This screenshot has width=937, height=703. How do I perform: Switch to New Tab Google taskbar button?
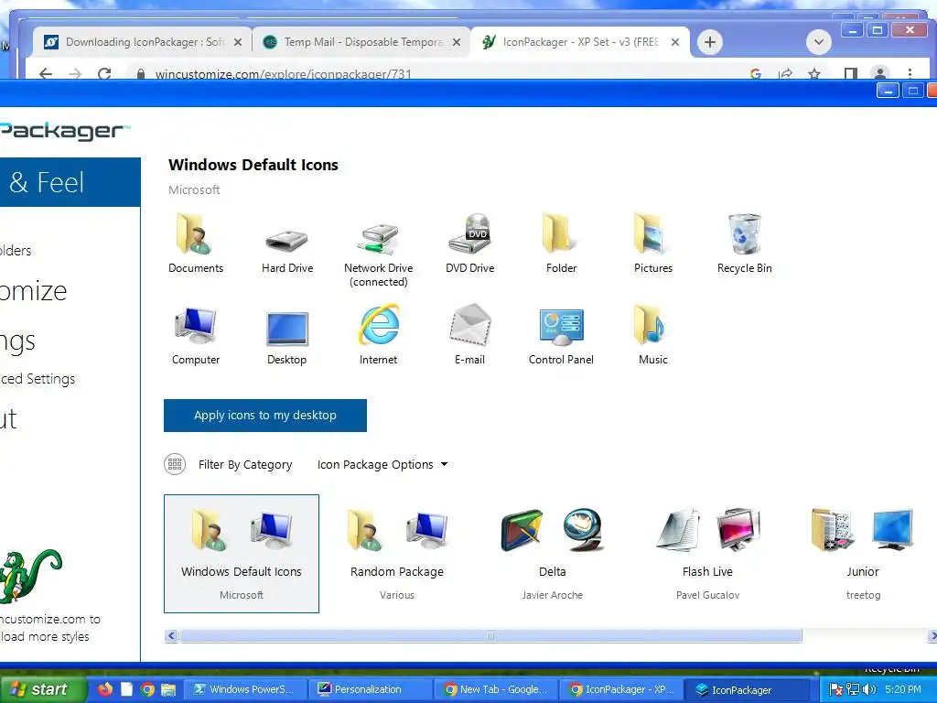(x=496, y=689)
